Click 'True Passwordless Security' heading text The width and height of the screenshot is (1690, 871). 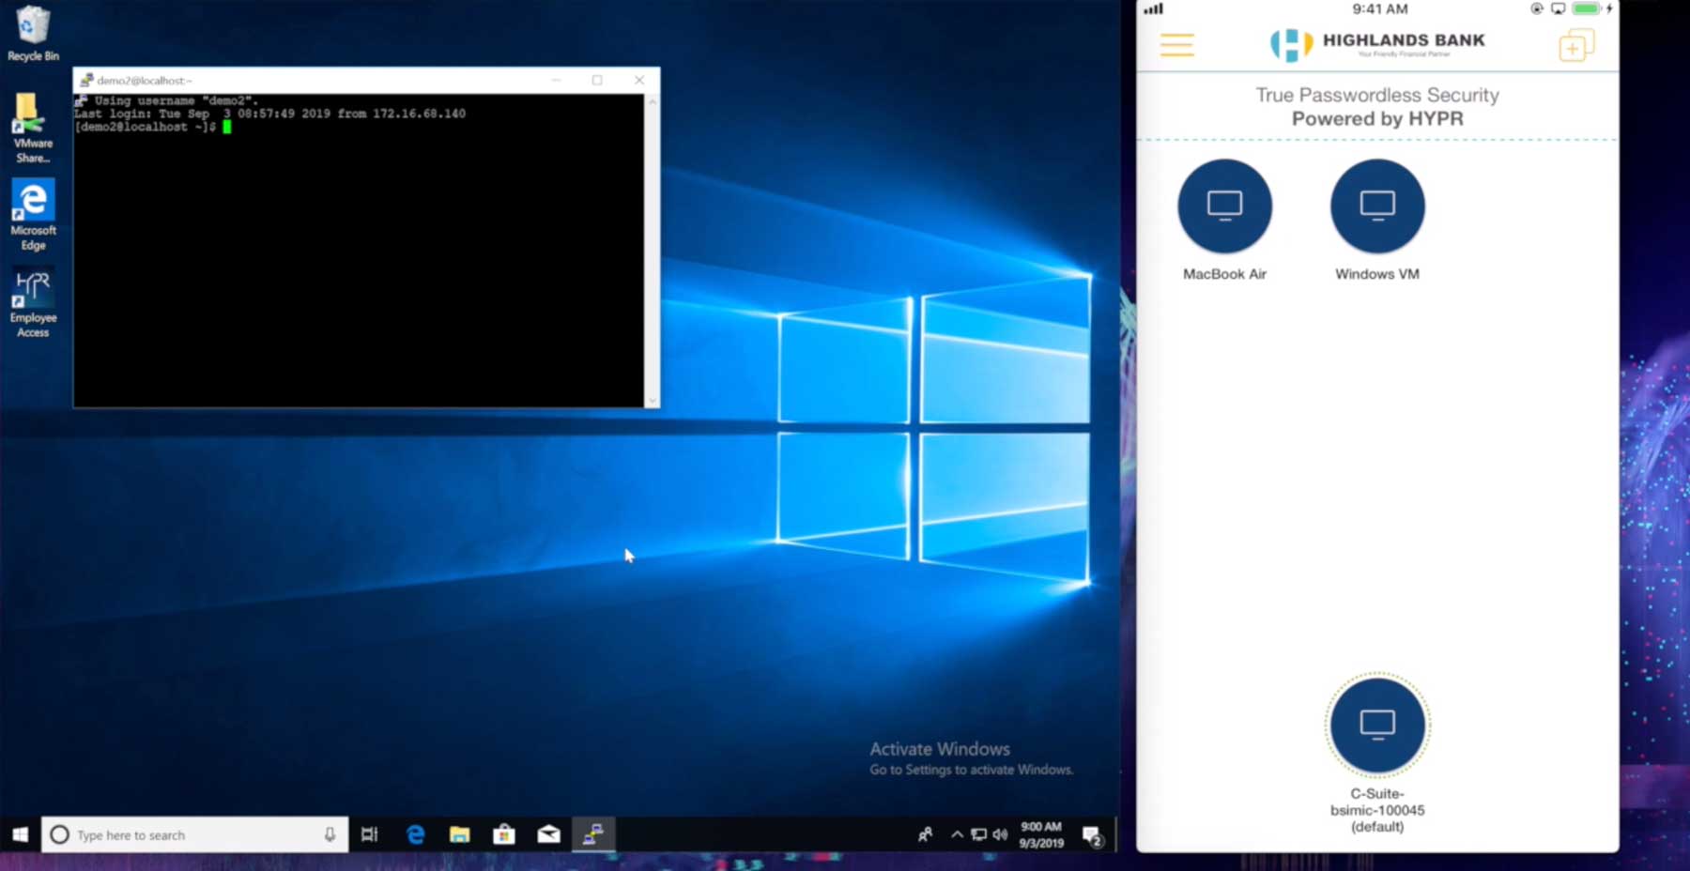pos(1377,95)
